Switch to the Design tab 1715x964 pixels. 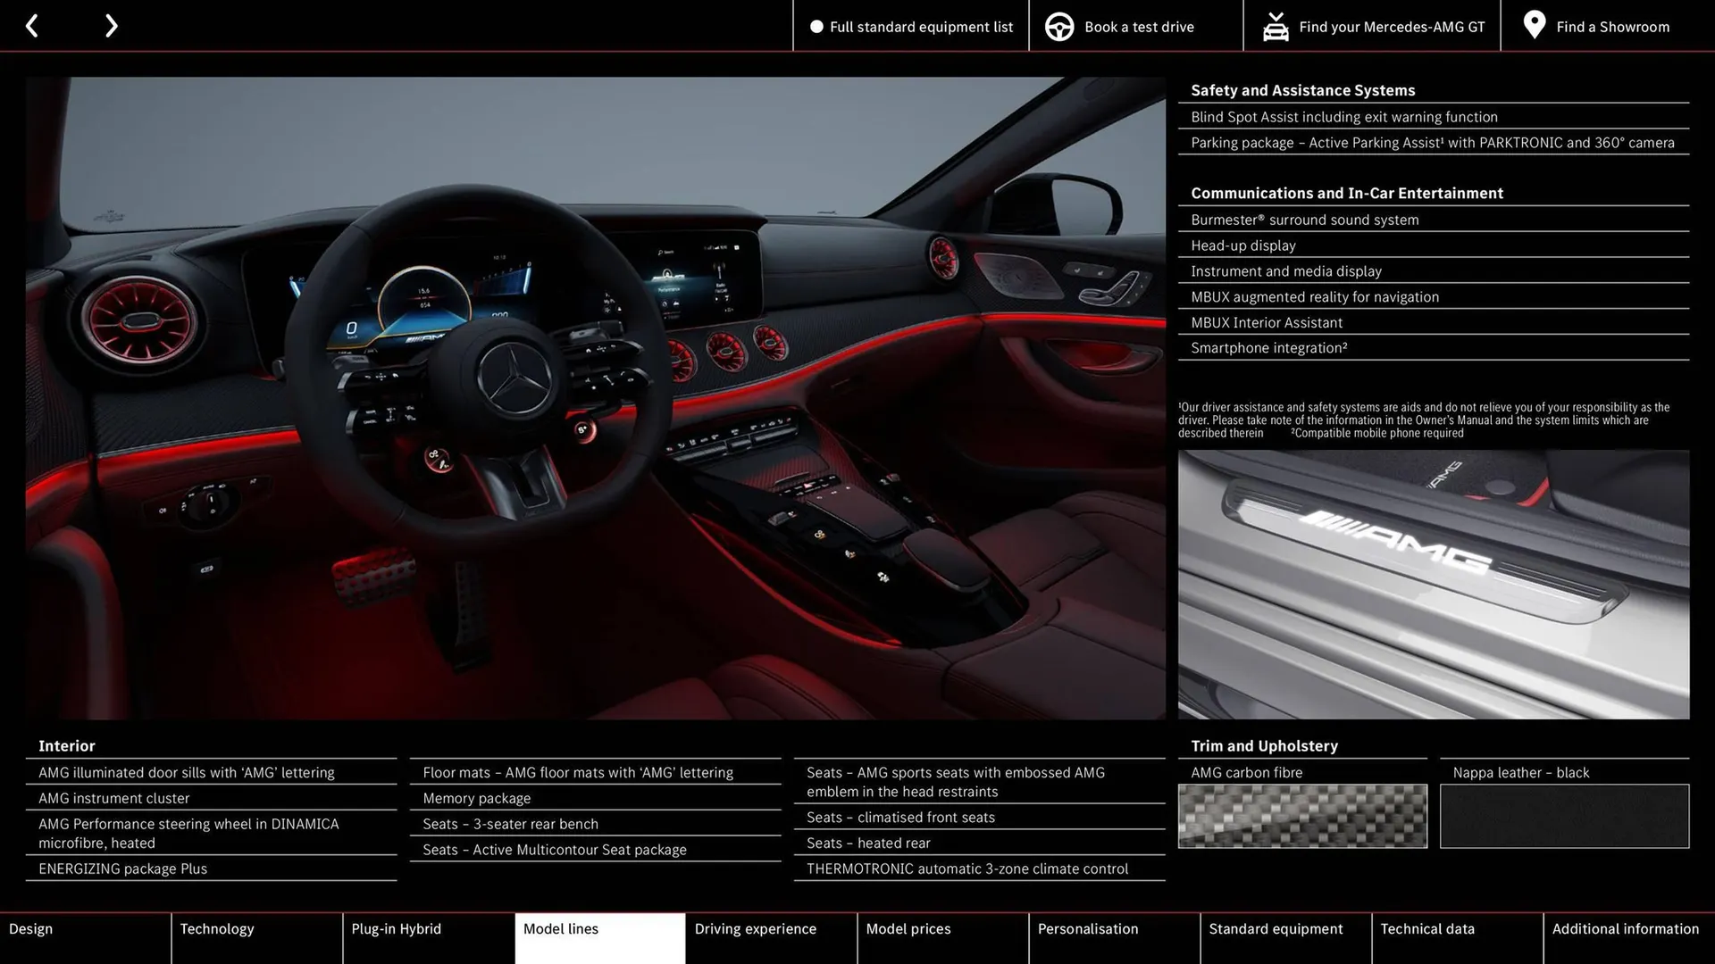click(85, 938)
